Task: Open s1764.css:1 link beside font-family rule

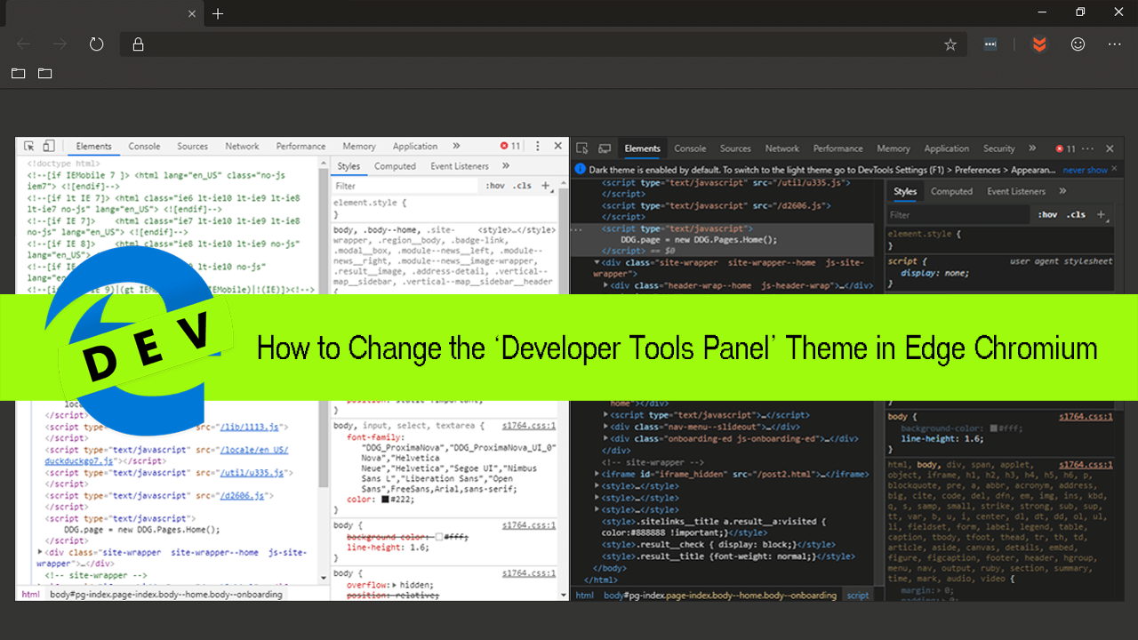Action: click(529, 427)
